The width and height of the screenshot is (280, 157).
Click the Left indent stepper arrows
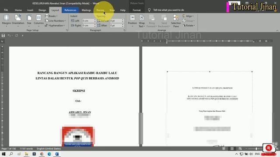[95, 21]
